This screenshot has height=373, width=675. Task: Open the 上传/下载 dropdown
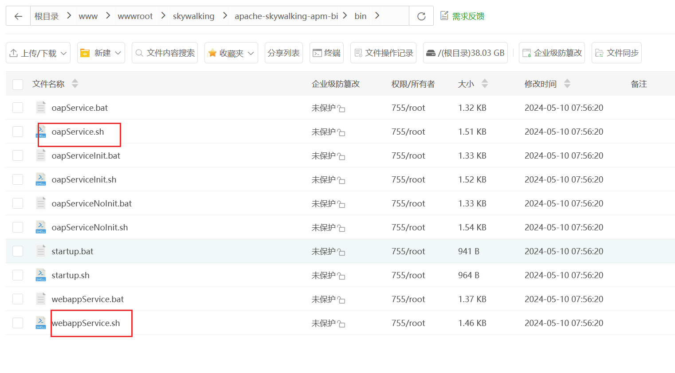point(38,53)
